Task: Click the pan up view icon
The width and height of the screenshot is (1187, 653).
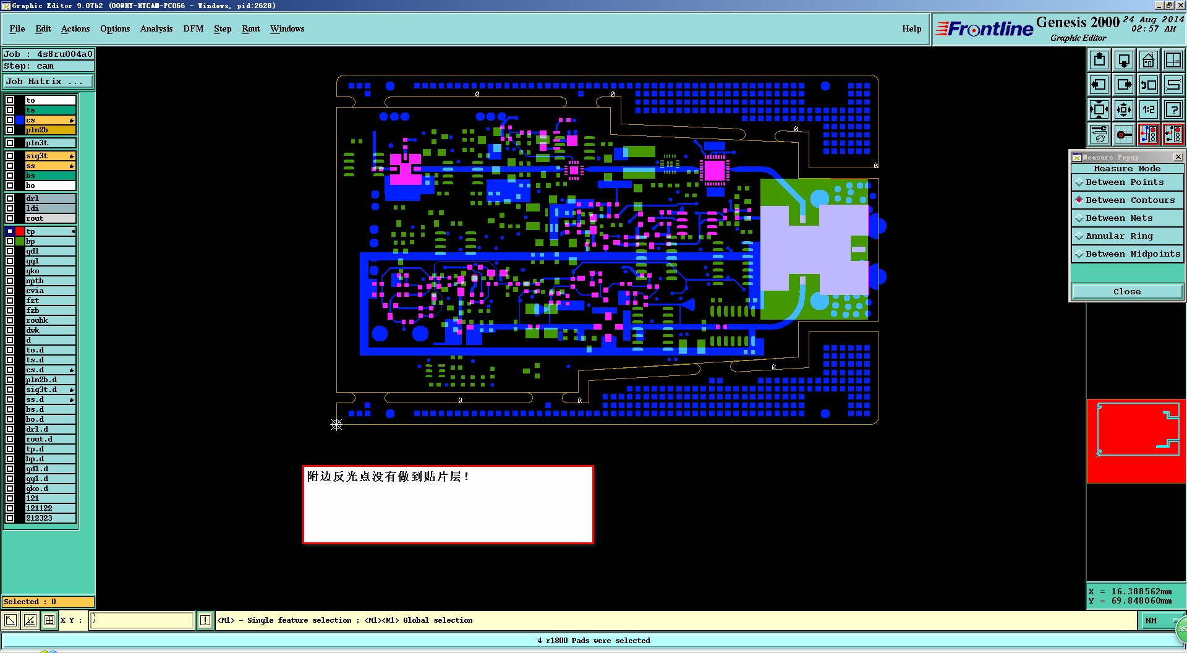Action: pyautogui.click(x=1099, y=60)
